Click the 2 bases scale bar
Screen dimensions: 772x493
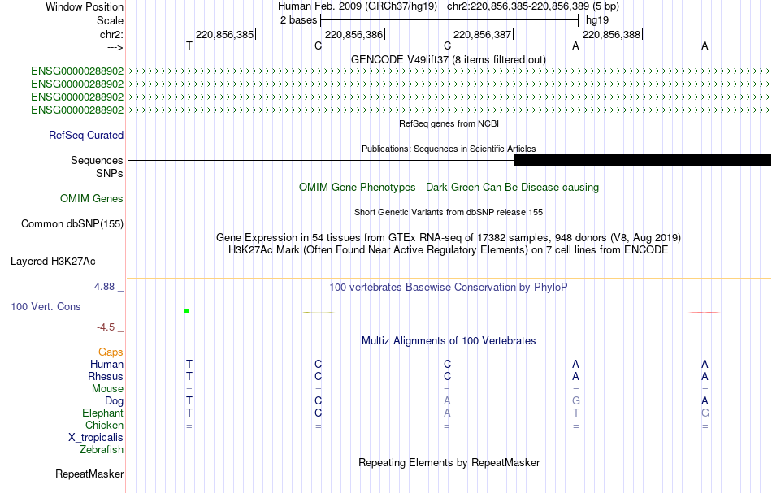pyautogui.click(x=449, y=20)
